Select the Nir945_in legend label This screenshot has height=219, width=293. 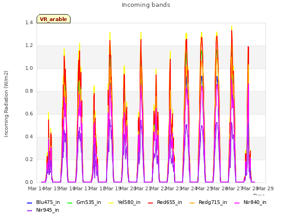pos(48,210)
